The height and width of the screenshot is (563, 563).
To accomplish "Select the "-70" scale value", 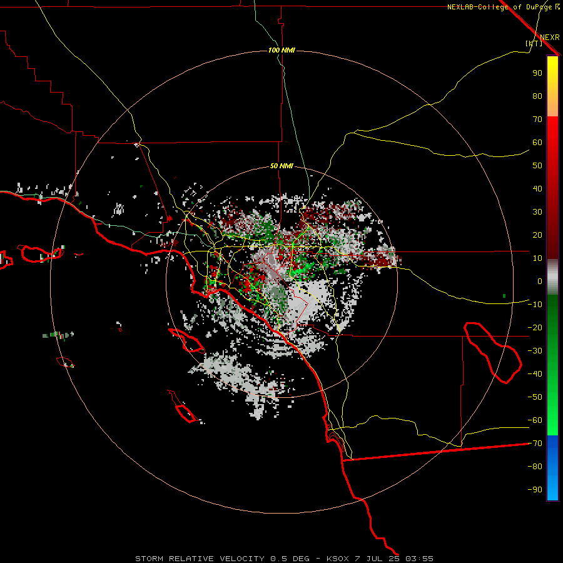I will (x=535, y=444).
